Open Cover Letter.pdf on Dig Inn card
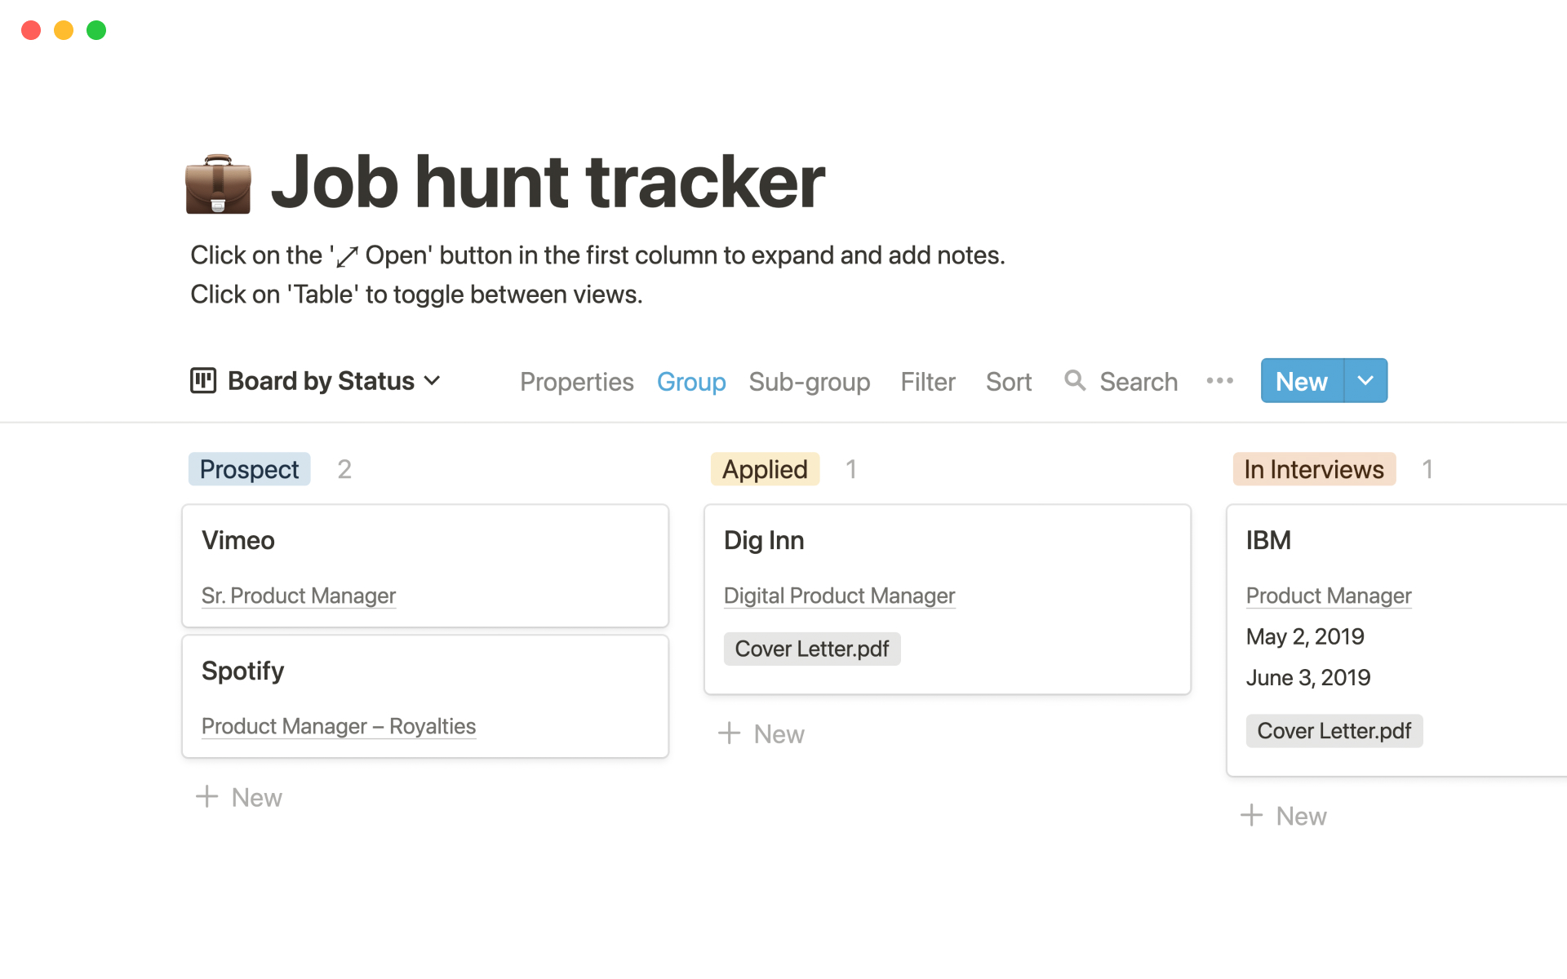The image size is (1567, 979). click(x=811, y=649)
